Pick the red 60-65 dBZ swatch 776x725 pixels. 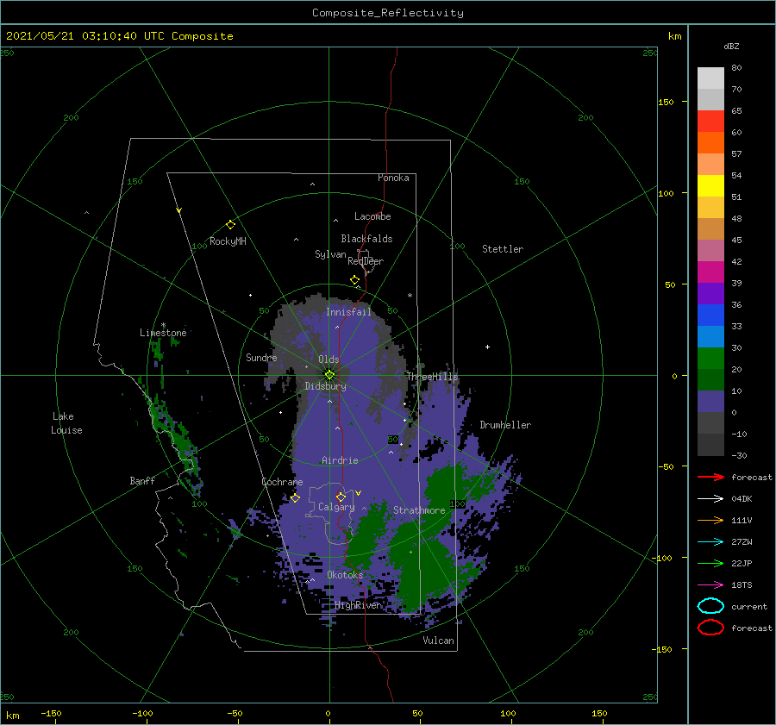(x=710, y=122)
